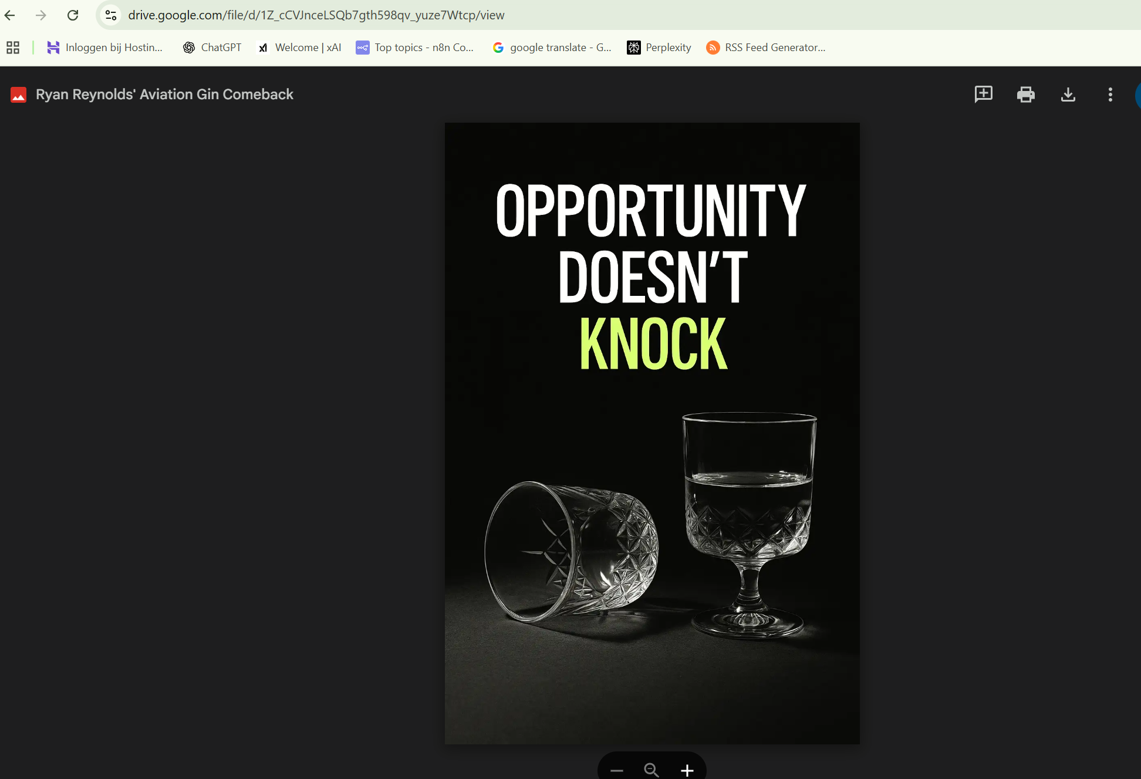Click the browser forward arrow
The width and height of the screenshot is (1141, 779).
click(x=41, y=15)
